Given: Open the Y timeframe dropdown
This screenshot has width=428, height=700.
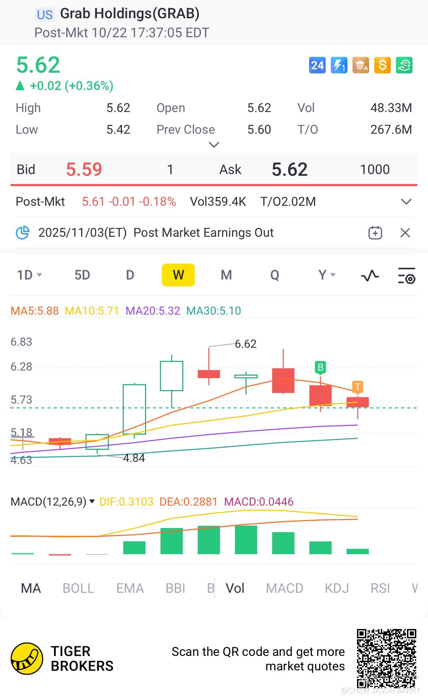Looking at the screenshot, I should 327,275.
